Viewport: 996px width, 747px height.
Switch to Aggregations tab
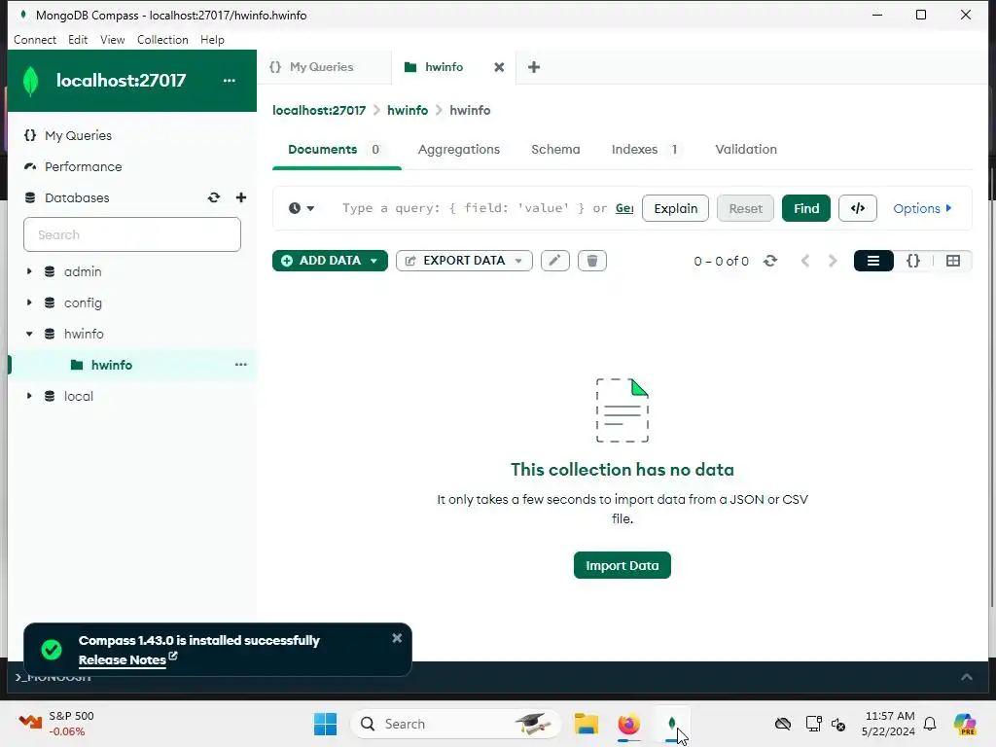coord(459,149)
